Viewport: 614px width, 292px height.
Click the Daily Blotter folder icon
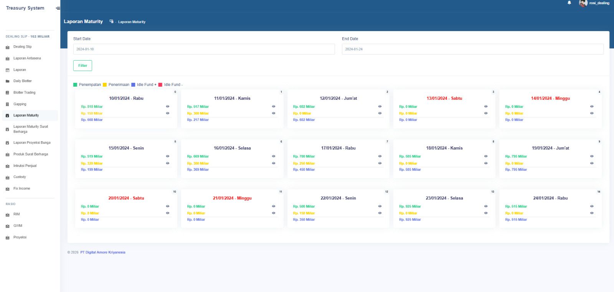[7, 81]
